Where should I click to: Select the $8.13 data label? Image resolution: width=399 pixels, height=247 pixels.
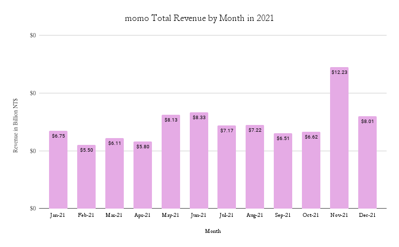(x=171, y=120)
